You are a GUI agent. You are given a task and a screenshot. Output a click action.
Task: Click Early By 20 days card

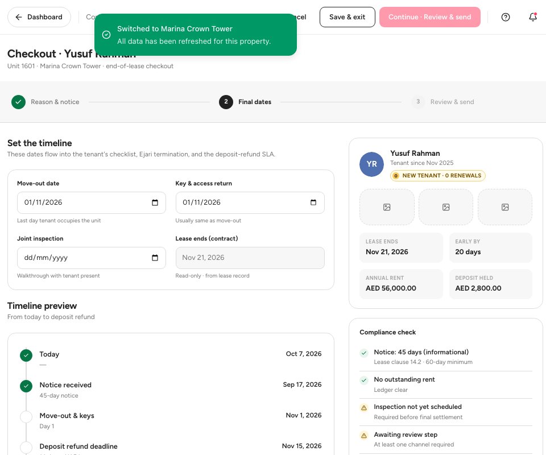491,247
